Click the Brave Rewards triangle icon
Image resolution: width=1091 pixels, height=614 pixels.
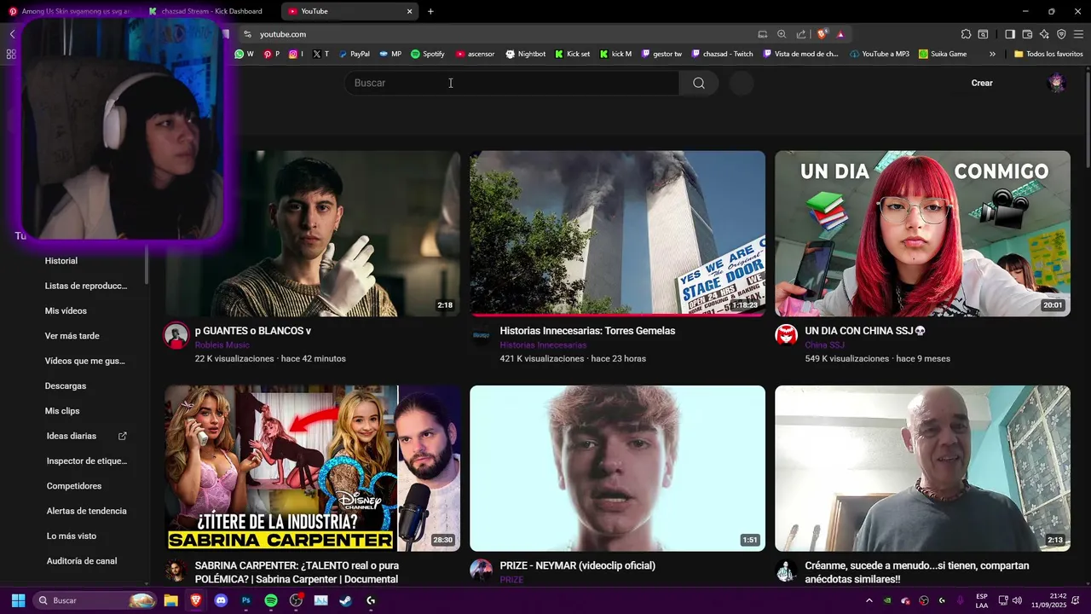point(840,34)
